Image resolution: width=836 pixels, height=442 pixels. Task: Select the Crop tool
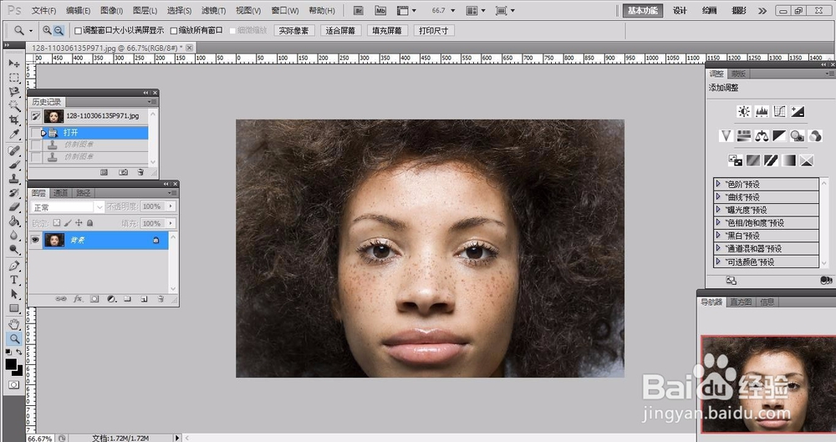(14, 120)
